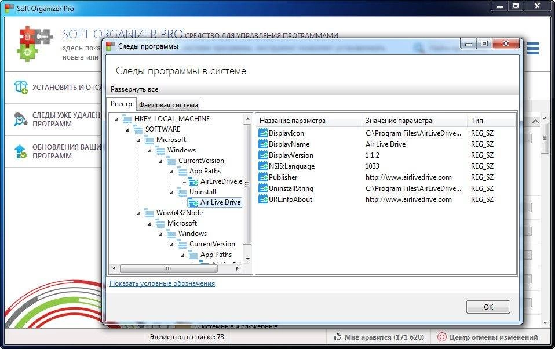Collapse the SOFTWARE tree node
This screenshot has height=349, width=555.
(127, 130)
